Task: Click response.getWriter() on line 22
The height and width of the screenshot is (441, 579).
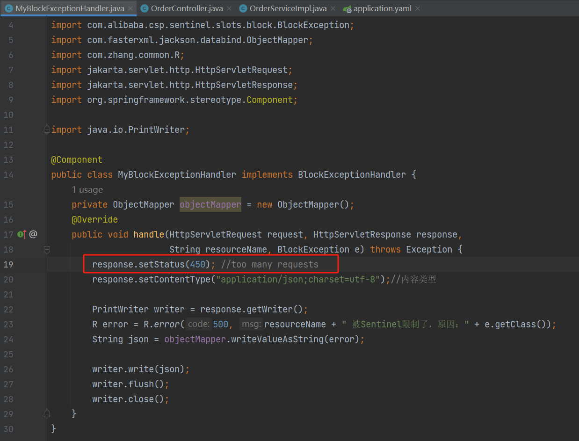Action: click(252, 309)
